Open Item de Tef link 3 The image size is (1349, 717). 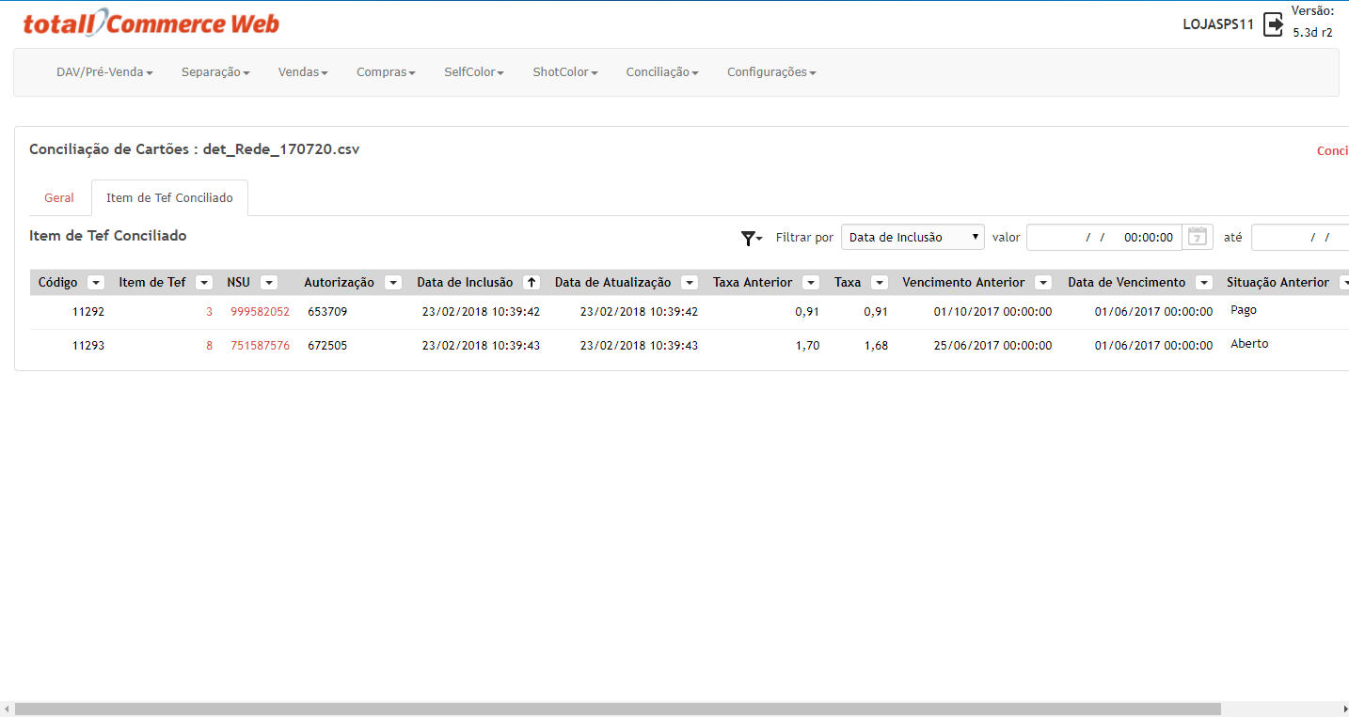(x=210, y=311)
